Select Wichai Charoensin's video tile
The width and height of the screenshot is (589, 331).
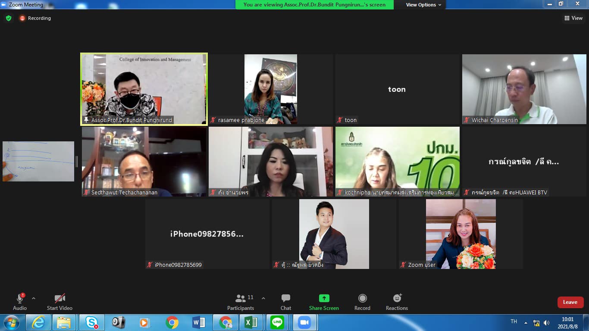524,89
